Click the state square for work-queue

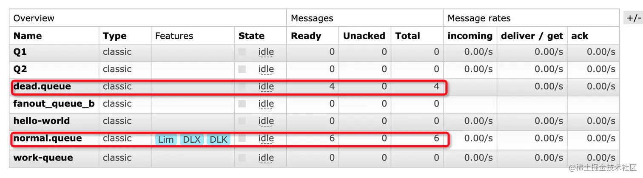242,158
